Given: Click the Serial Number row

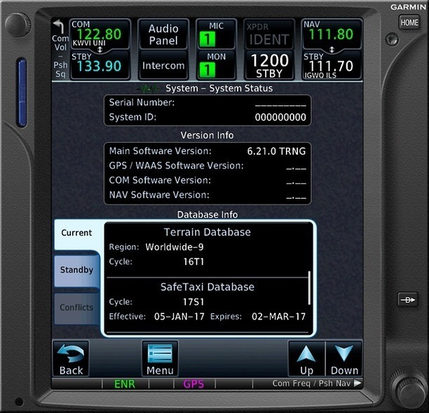Looking at the screenshot, I should tap(207, 103).
